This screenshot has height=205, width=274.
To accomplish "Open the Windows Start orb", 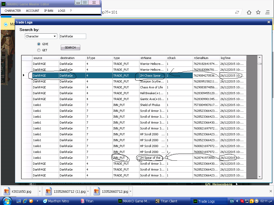I will [x=7, y=201].
